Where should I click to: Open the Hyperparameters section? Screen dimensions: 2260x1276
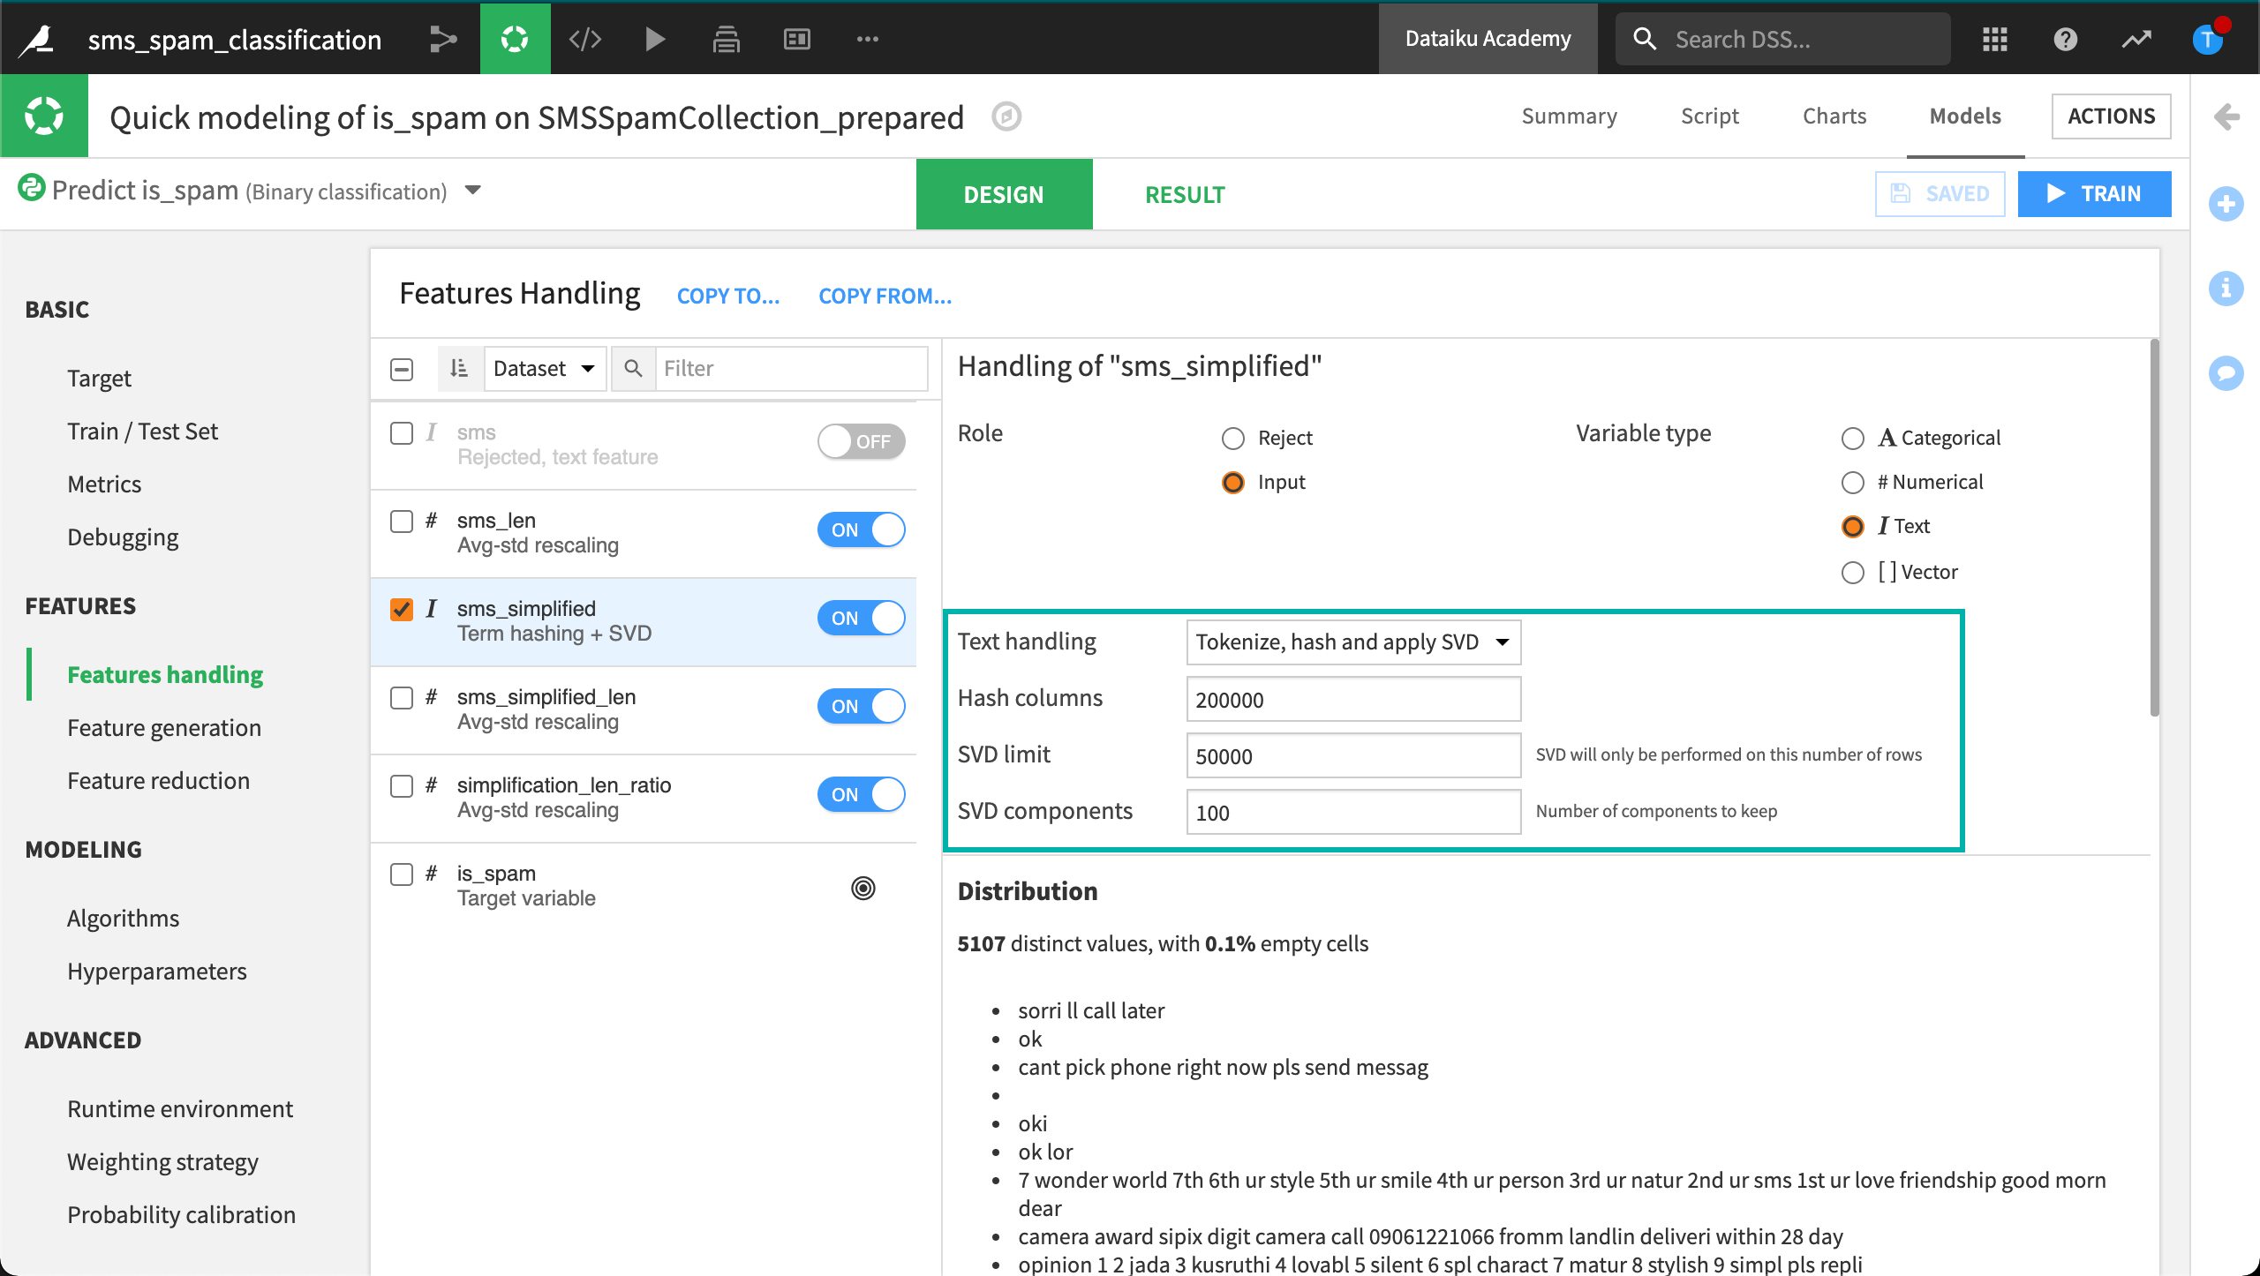tap(157, 971)
